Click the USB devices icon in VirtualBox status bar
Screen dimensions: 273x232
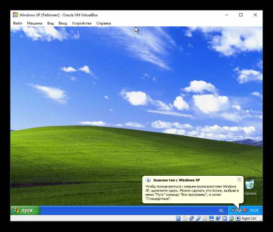coord(198,218)
